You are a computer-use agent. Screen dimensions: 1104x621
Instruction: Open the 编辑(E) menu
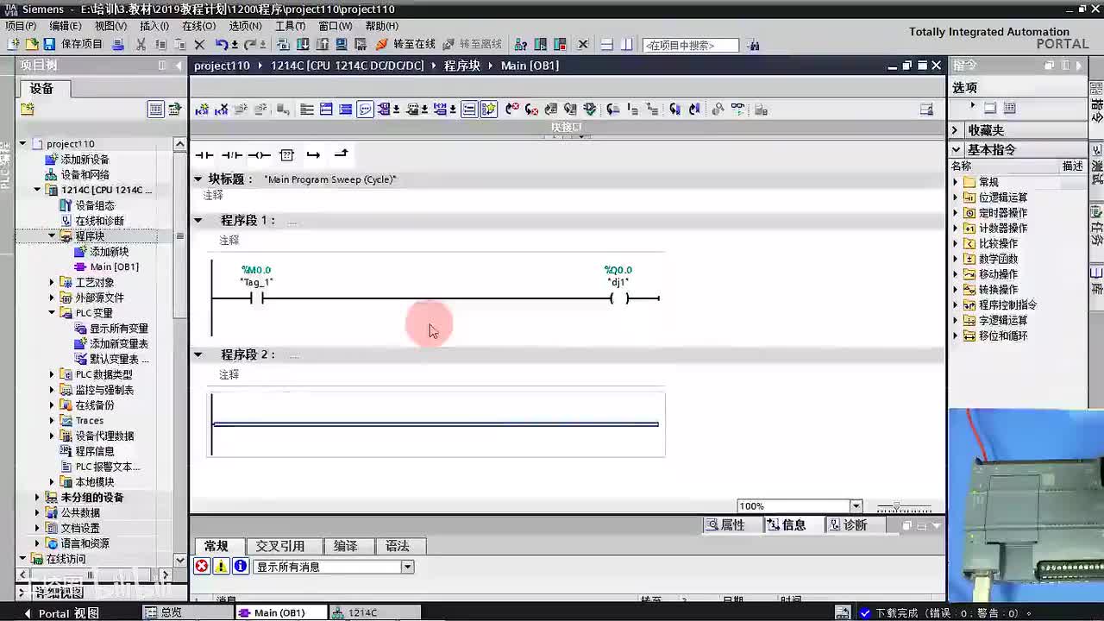click(66, 26)
